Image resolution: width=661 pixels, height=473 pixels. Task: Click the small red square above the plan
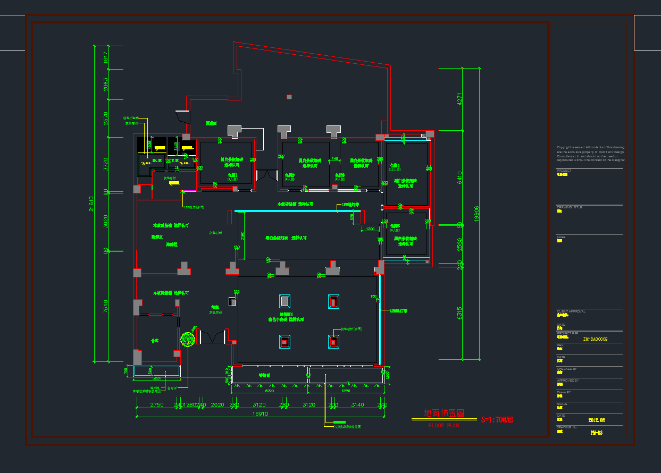tap(289, 97)
